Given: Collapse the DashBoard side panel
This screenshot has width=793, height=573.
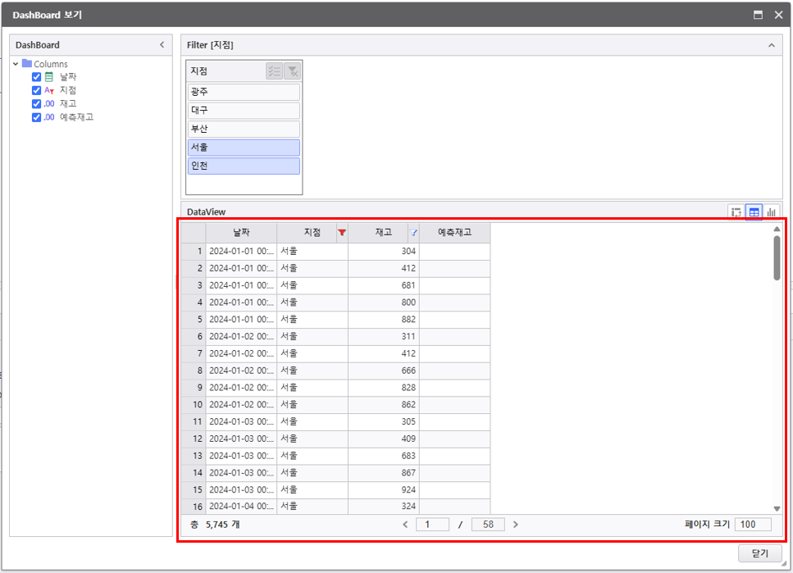Looking at the screenshot, I should [x=162, y=45].
